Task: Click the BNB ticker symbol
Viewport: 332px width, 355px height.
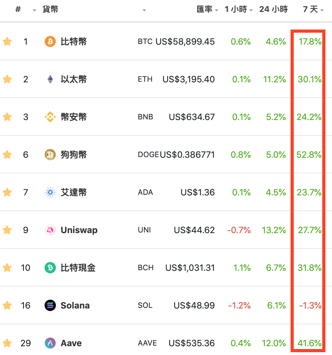Action: click(x=145, y=117)
